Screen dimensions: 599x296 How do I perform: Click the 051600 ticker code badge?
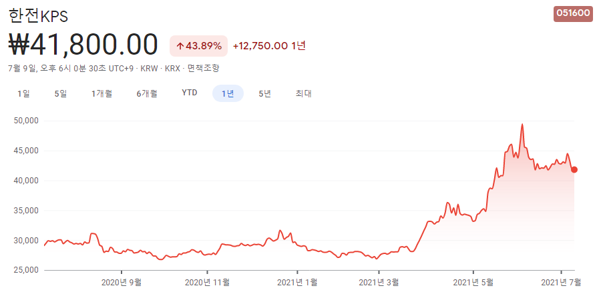tap(573, 13)
